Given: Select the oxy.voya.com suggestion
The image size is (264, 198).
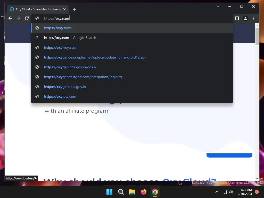Looking at the screenshot, I should [x=132, y=47].
